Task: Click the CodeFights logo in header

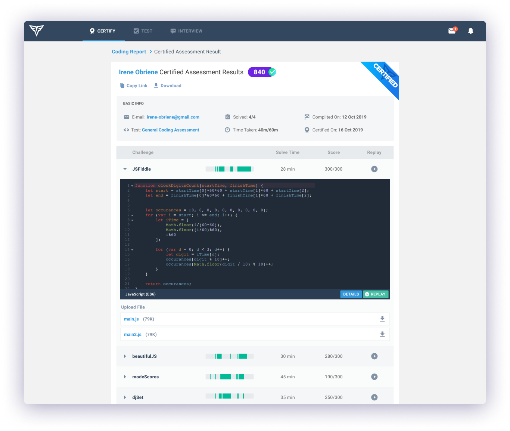Action: click(37, 30)
